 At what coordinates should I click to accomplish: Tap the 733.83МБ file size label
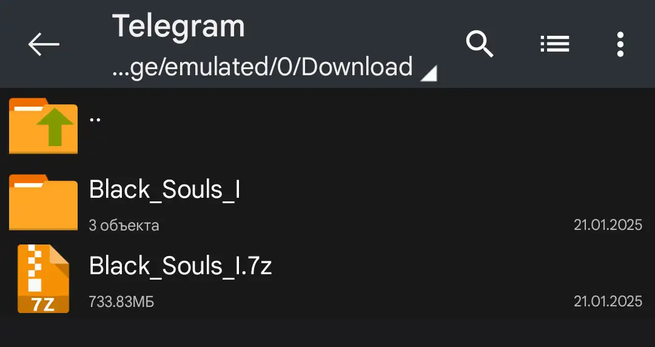click(121, 302)
